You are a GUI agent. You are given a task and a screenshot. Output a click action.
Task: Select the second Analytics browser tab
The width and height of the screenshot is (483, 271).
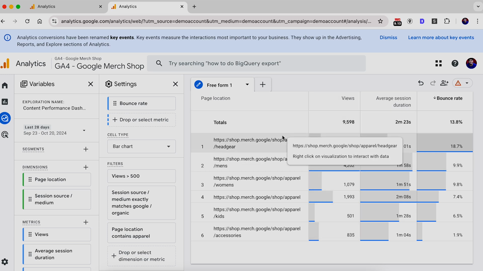click(148, 6)
